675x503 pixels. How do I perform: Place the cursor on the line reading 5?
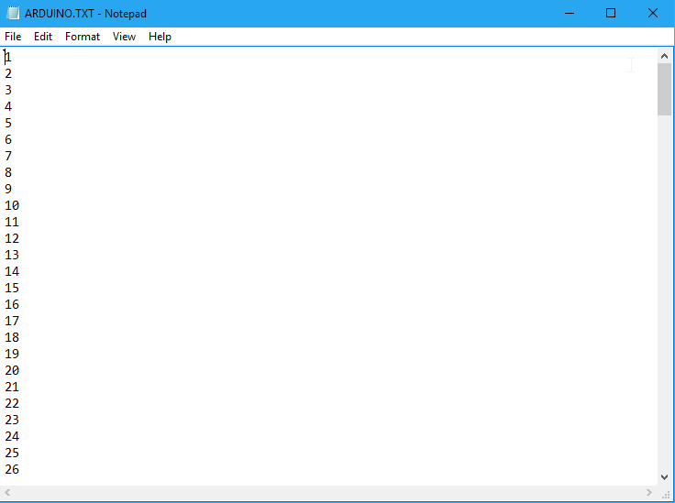tap(8, 123)
